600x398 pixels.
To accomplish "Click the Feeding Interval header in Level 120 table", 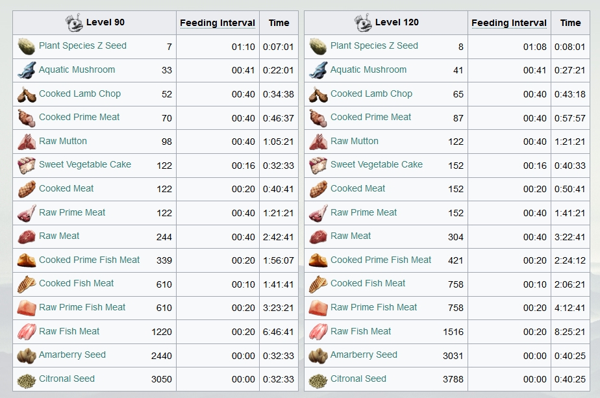I will pos(509,23).
